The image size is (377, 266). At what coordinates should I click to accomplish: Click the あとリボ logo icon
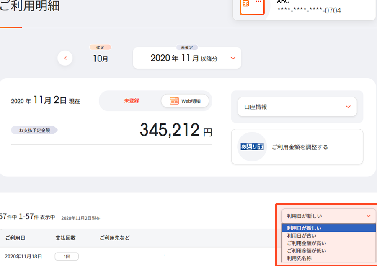click(x=252, y=147)
